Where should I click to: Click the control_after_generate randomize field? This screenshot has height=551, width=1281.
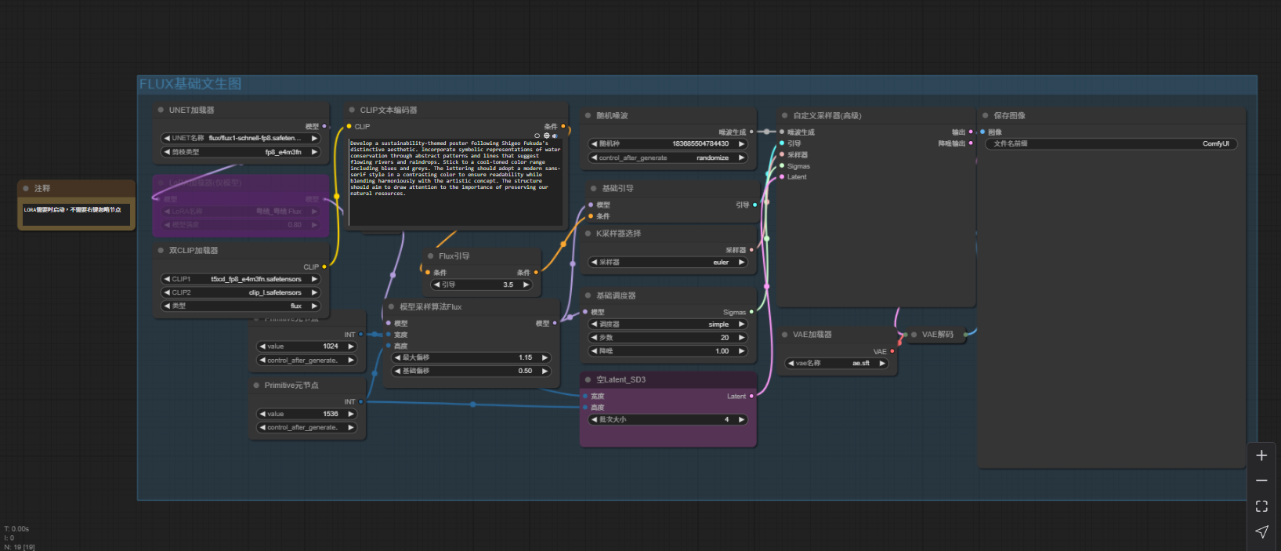click(668, 158)
